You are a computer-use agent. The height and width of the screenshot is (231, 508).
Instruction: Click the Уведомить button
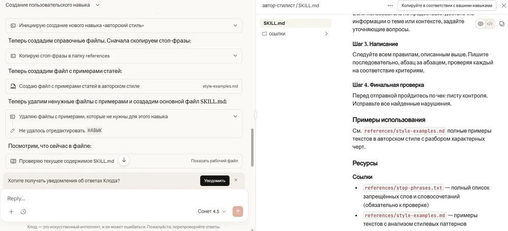214,181
